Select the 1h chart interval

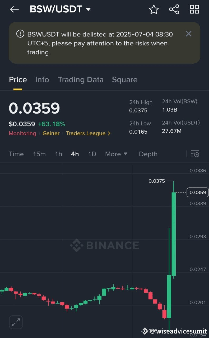point(58,154)
